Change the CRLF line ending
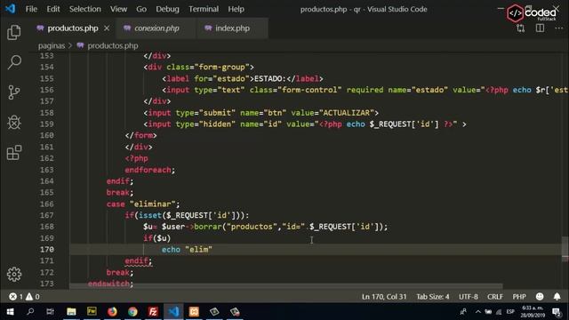This screenshot has height=320, width=569. tap(495, 297)
